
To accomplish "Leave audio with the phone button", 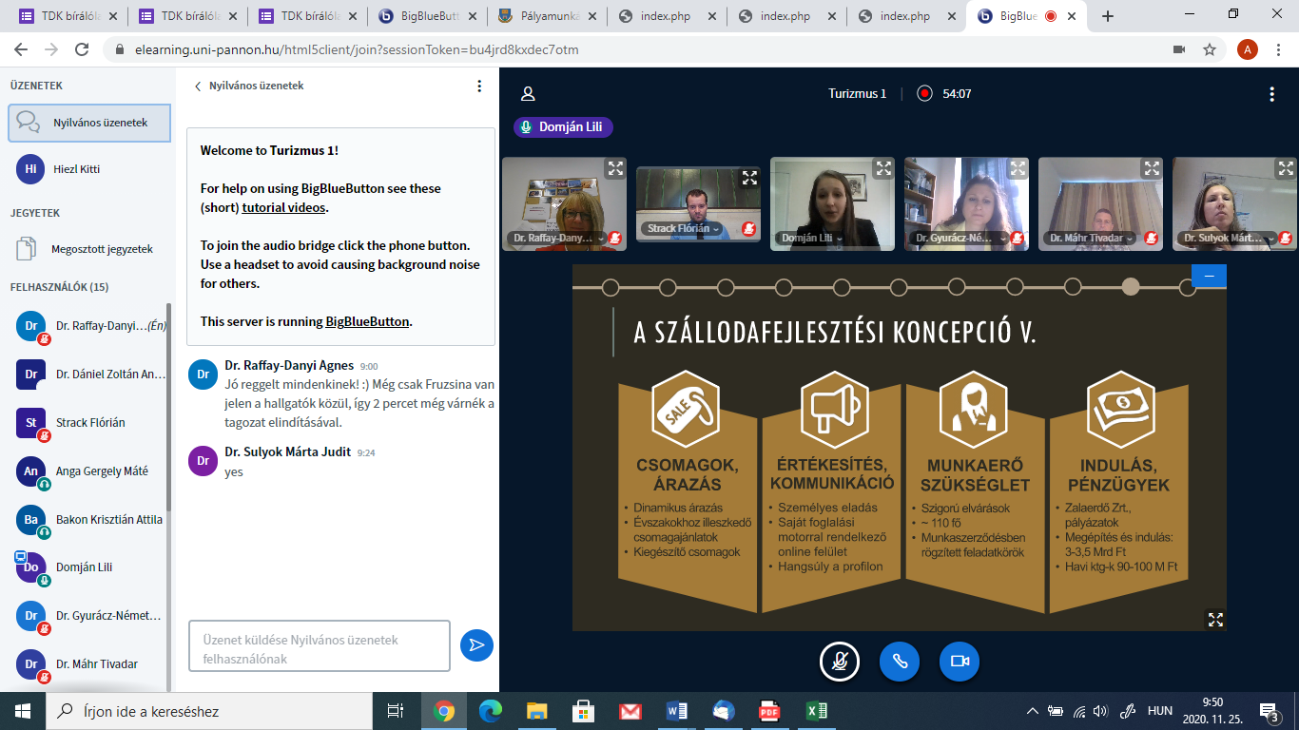I will 899,662.
